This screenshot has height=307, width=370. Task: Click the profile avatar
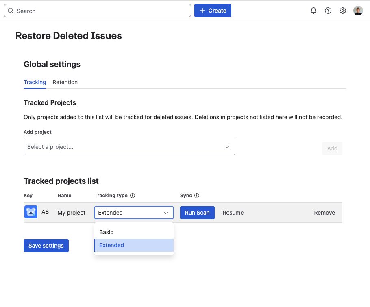tap(358, 11)
